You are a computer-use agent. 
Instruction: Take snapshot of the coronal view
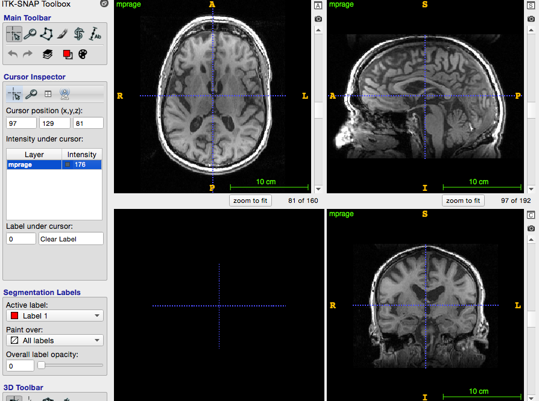tap(531, 228)
